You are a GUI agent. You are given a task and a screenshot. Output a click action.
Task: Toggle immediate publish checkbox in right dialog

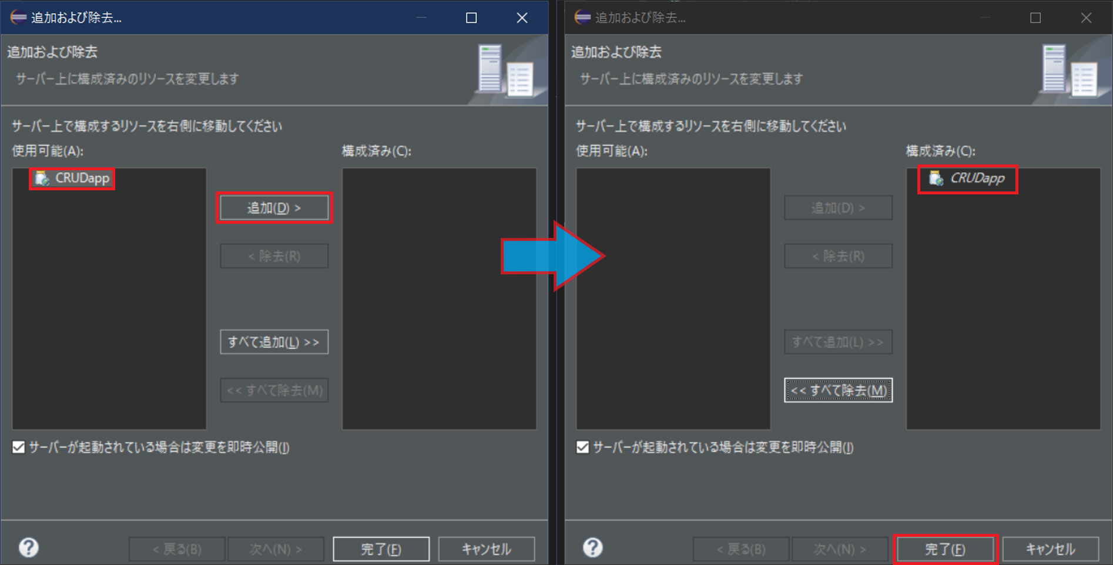pyautogui.click(x=583, y=448)
